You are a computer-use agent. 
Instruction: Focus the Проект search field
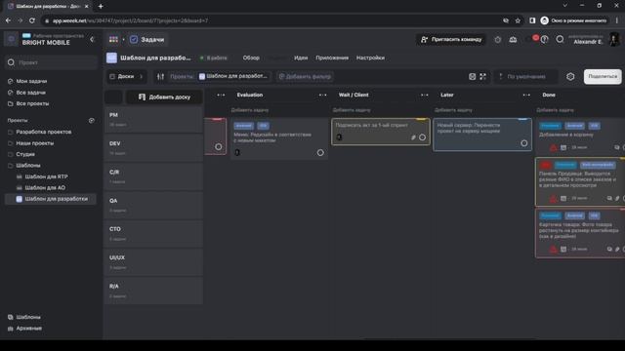[51, 62]
